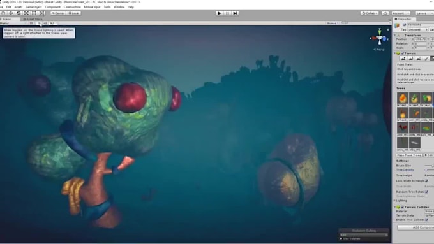This screenshot has width=434, height=244.
Task: Toggle 2D view mode
Action: pos(31,23)
